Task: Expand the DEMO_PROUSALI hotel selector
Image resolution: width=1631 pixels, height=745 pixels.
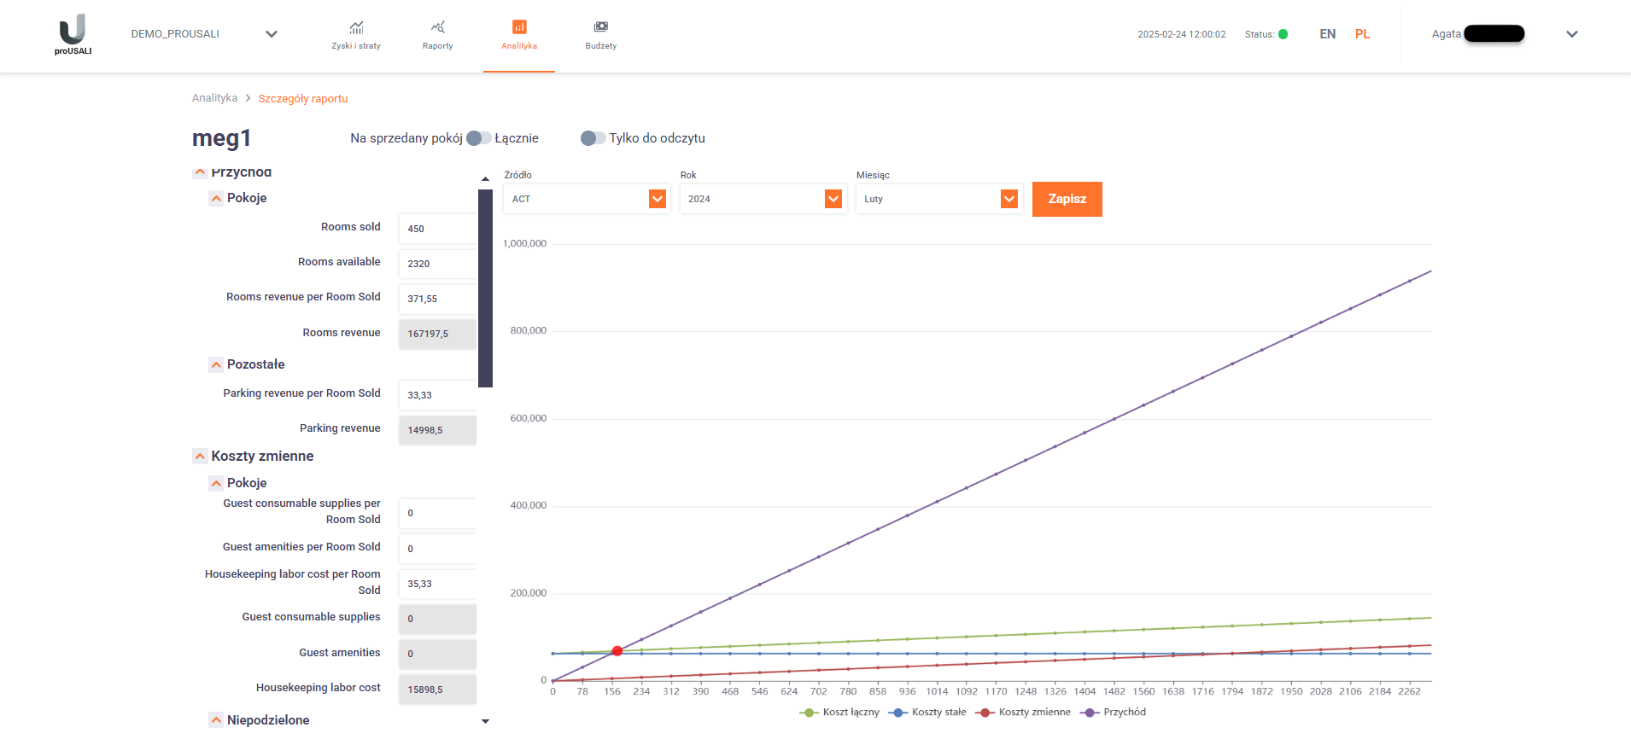Action: 272,34
